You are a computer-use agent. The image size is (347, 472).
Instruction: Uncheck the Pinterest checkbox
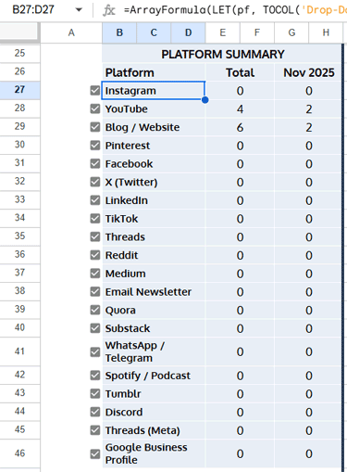[95, 146]
